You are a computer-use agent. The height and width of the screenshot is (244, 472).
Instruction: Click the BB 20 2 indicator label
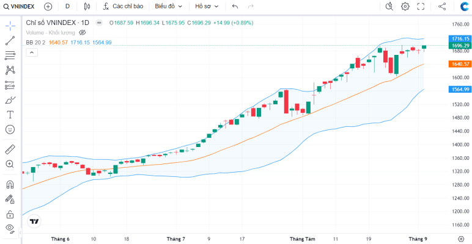(35, 43)
